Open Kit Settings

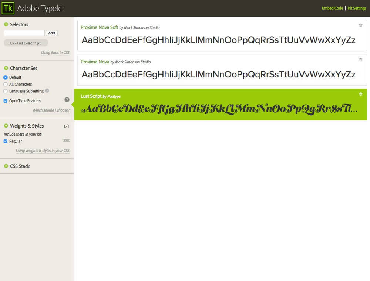point(357,8)
